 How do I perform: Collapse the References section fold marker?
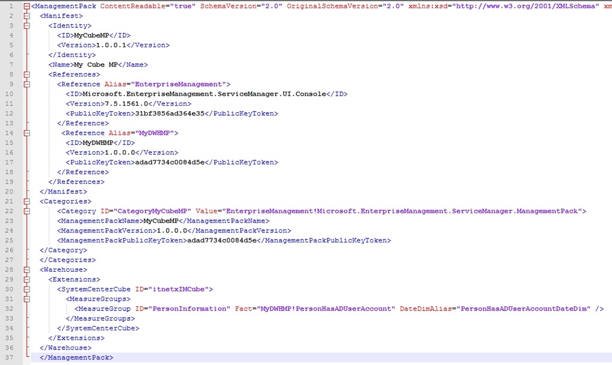26,75
